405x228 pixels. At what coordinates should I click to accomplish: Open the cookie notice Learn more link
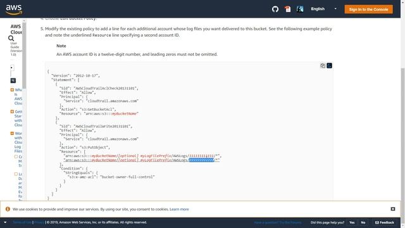pyautogui.click(x=179, y=209)
